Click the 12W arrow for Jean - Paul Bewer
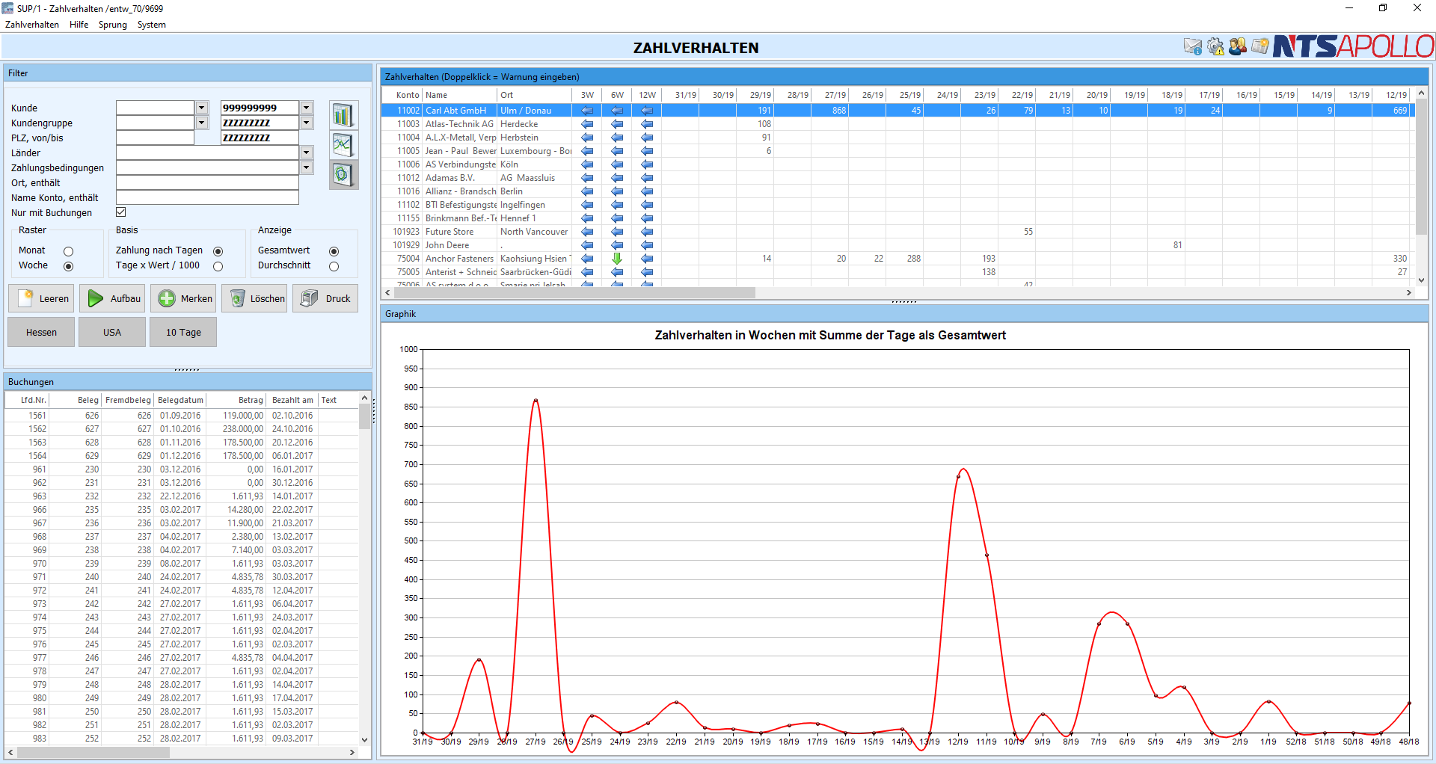Image resolution: width=1436 pixels, height=764 pixels. (647, 151)
